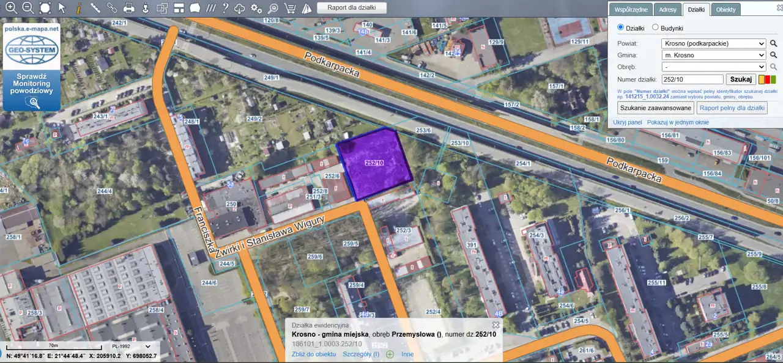Click the Zbliż do obiektu link
The image size is (783, 363).
point(314,354)
